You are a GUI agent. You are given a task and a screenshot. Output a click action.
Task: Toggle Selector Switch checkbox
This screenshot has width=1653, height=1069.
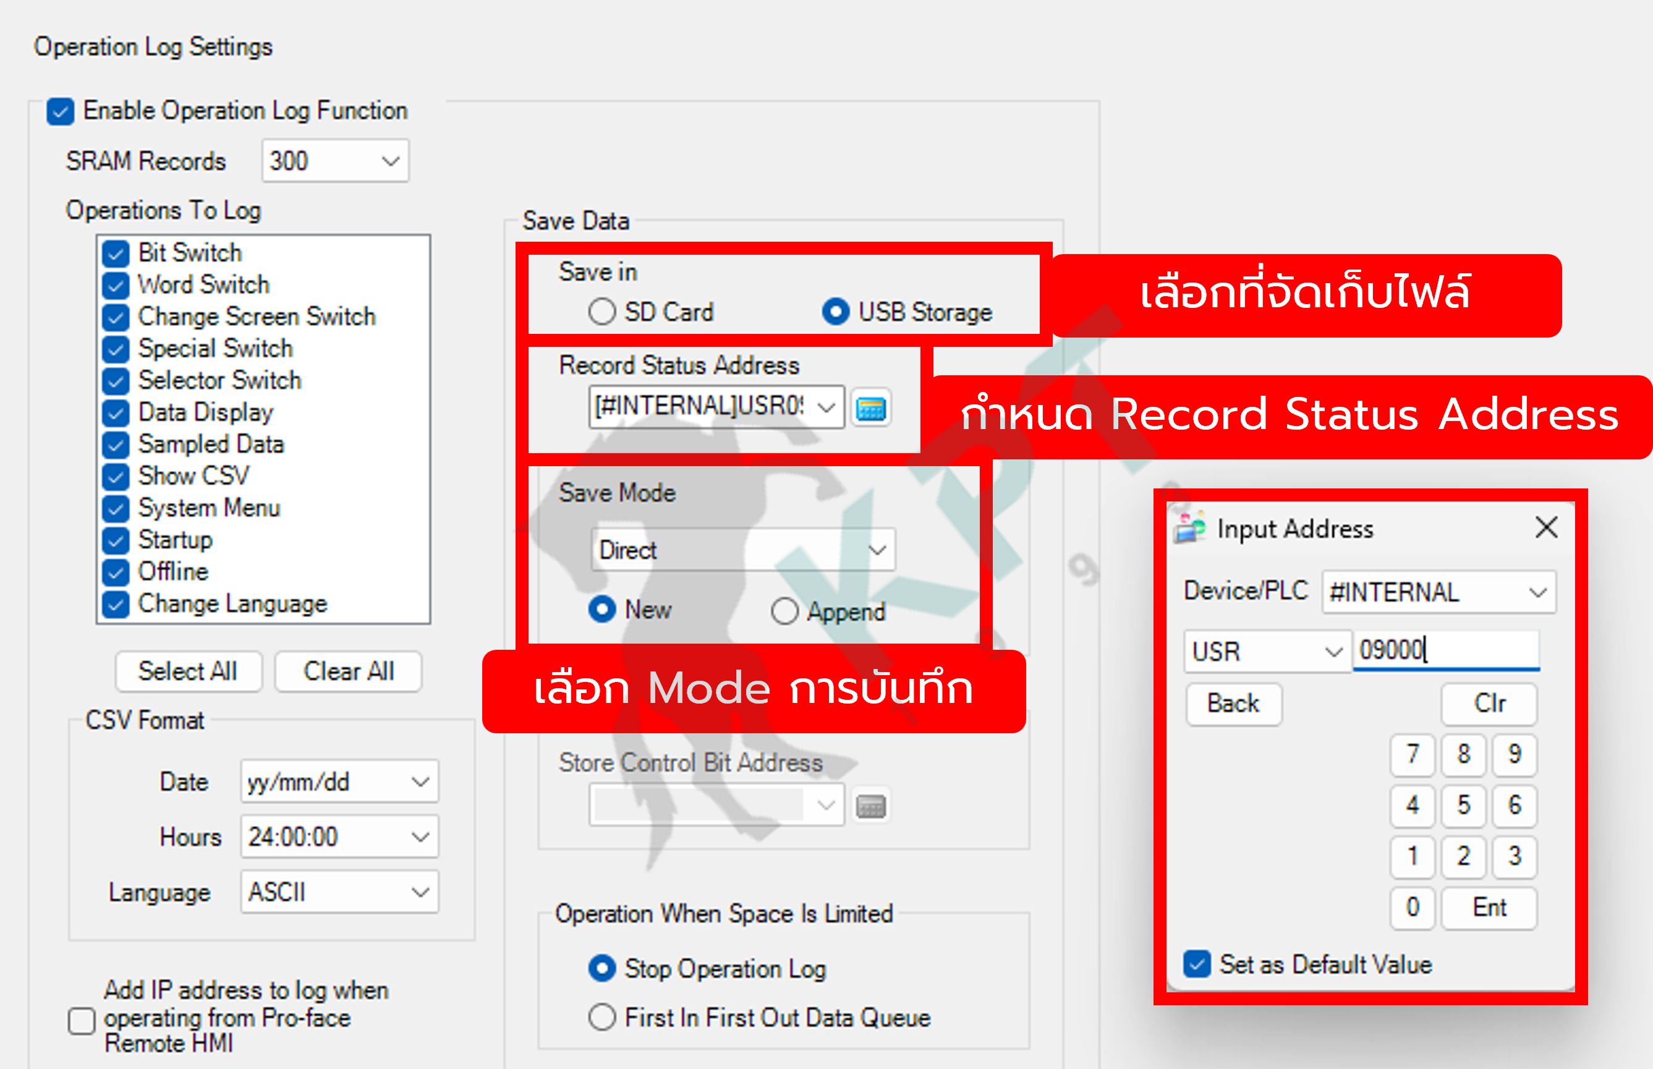[115, 381]
